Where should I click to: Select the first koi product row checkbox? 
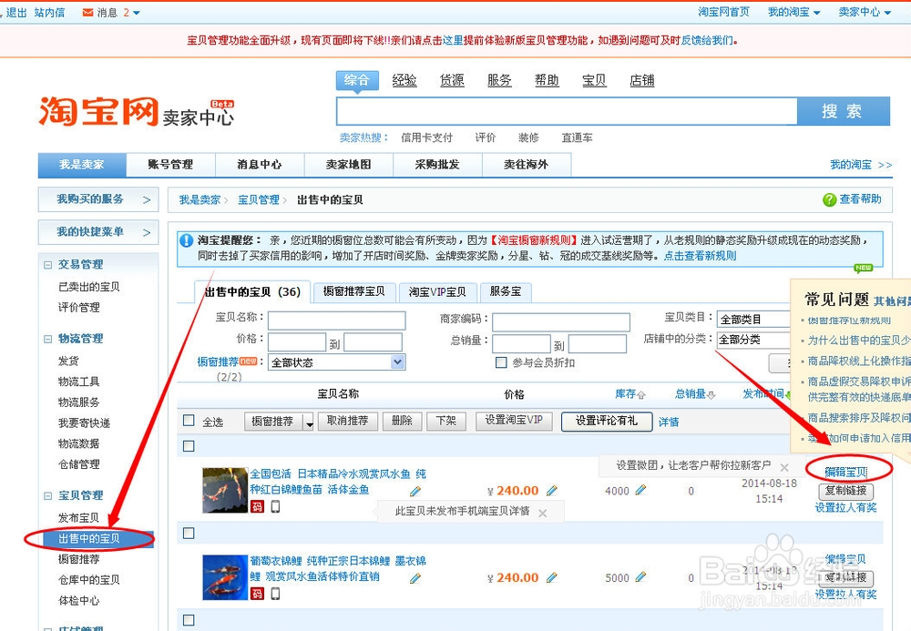(x=188, y=446)
